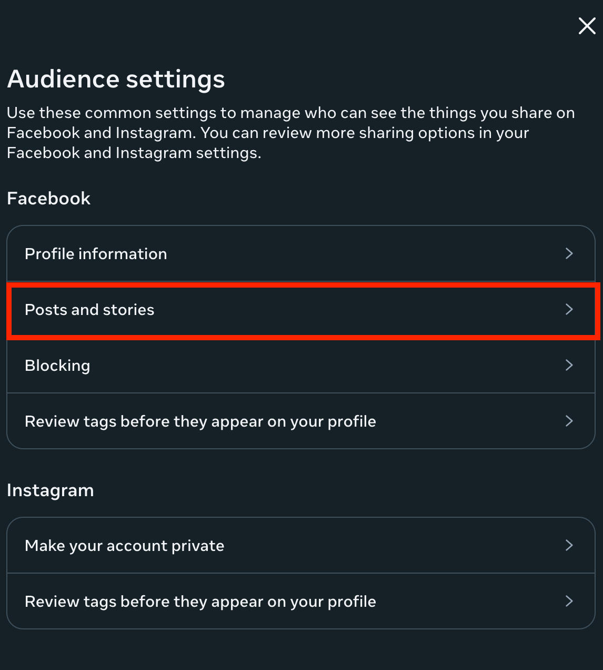Close the Audience settings dialog
The image size is (603, 670).
[x=587, y=26]
